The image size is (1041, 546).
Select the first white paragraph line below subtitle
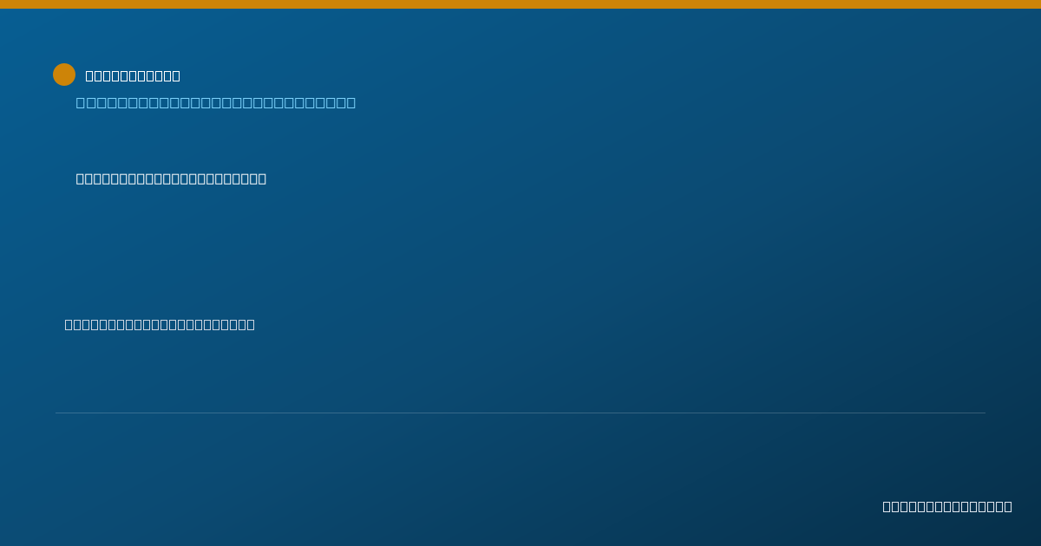pyautogui.click(x=171, y=179)
